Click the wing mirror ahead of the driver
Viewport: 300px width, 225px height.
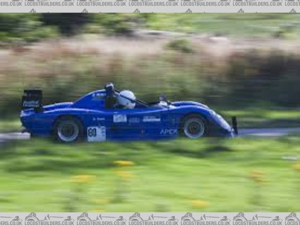[163, 98]
